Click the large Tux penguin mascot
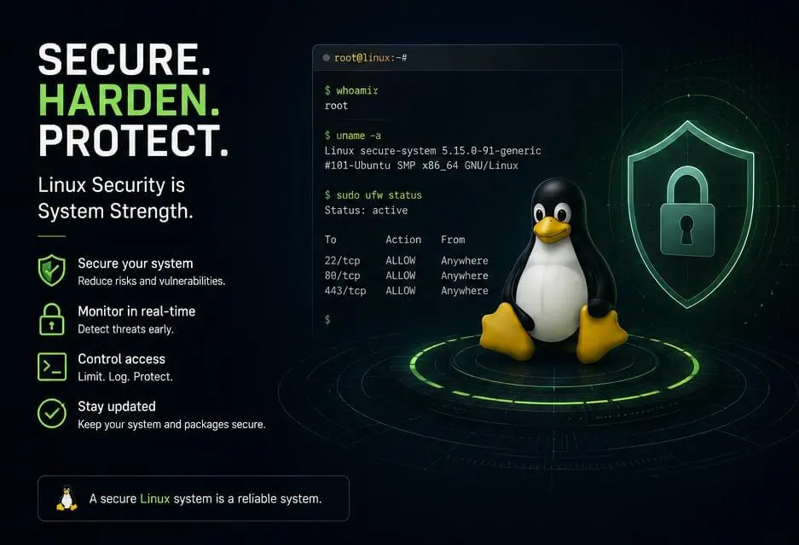 click(x=553, y=270)
